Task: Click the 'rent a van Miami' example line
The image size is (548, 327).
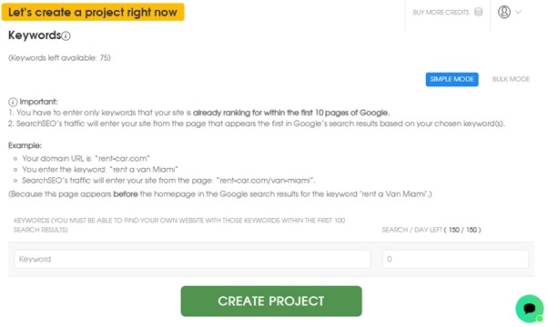Action: pos(100,170)
